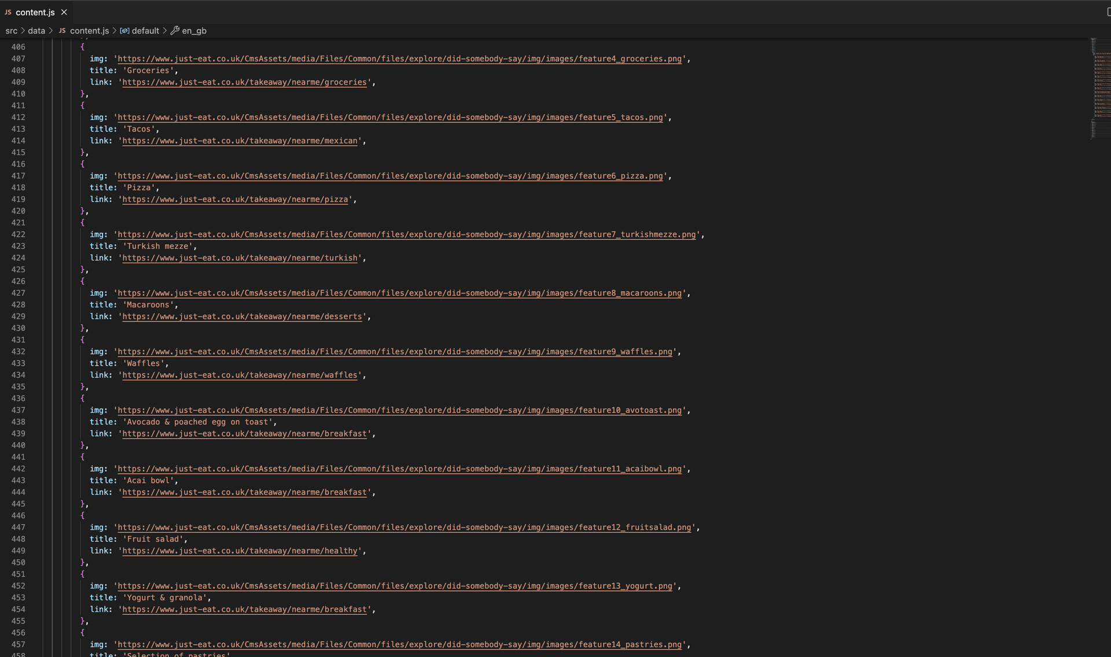Follow the nearme/breakfast link on line 439
Screen dimensions: 1111x657
point(245,434)
